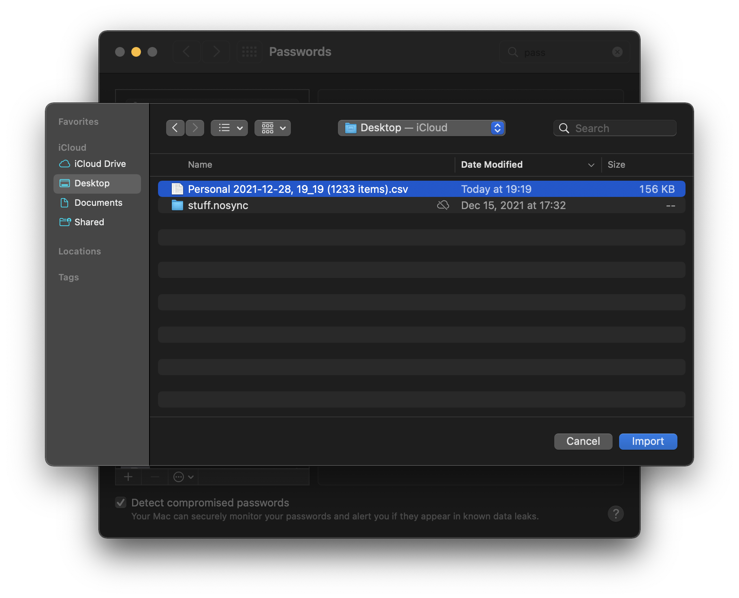The height and width of the screenshot is (598, 739).
Task: Toggle sort order chevron on Date Modified
Action: [591, 165]
